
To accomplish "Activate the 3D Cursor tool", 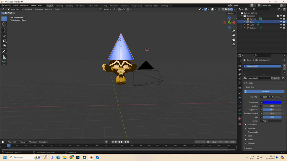I will (x=4, y=24).
